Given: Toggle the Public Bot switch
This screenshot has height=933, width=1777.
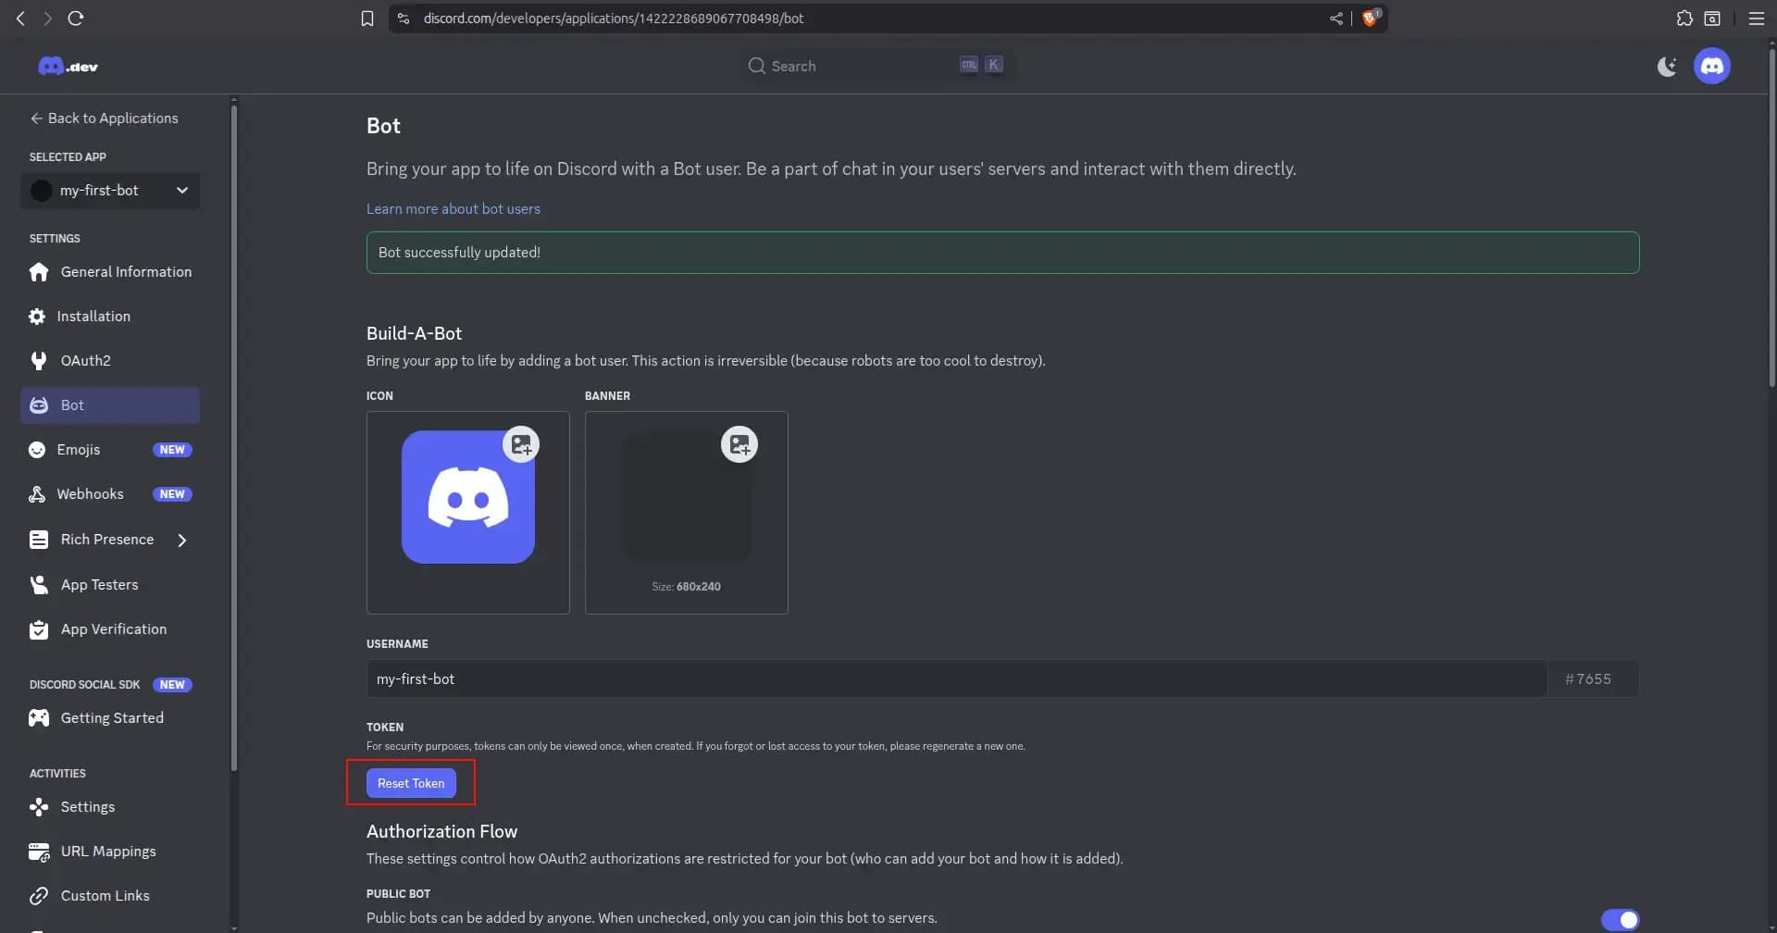Looking at the screenshot, I should point(1620,919).
